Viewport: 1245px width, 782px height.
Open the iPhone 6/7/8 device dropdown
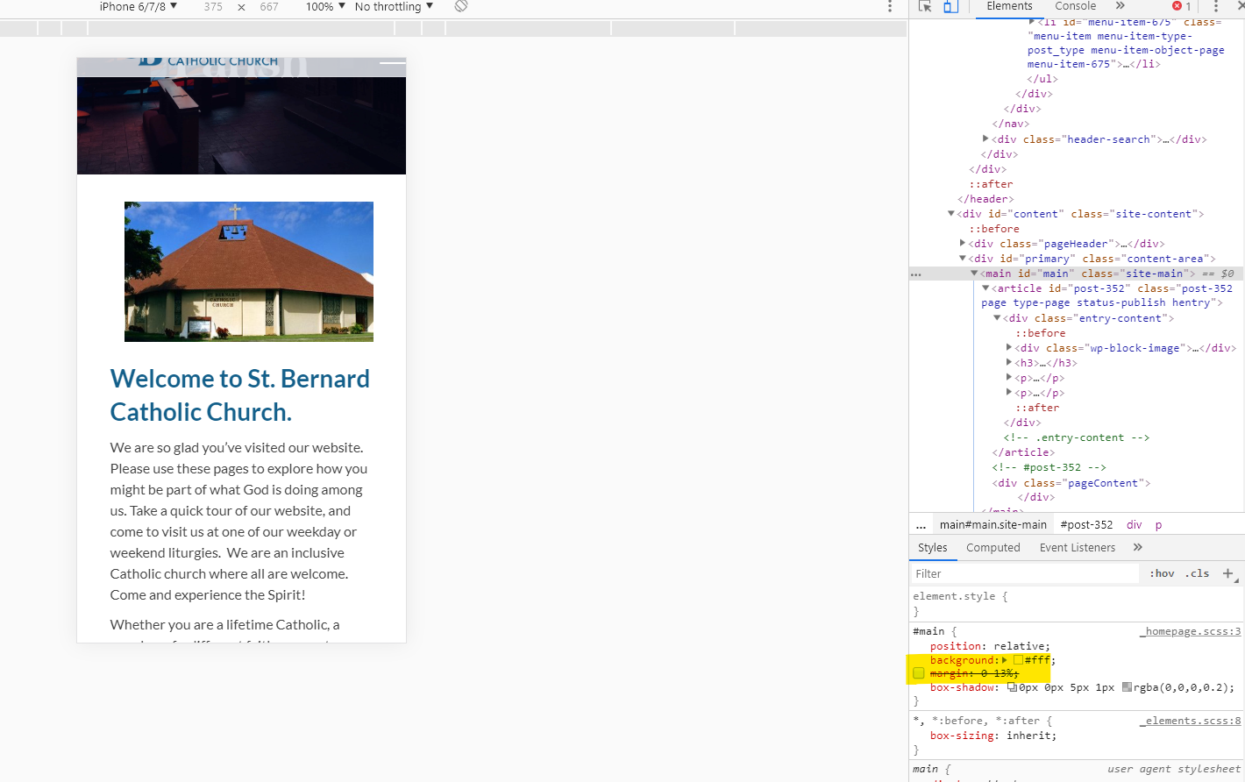(x=138, y=6)
